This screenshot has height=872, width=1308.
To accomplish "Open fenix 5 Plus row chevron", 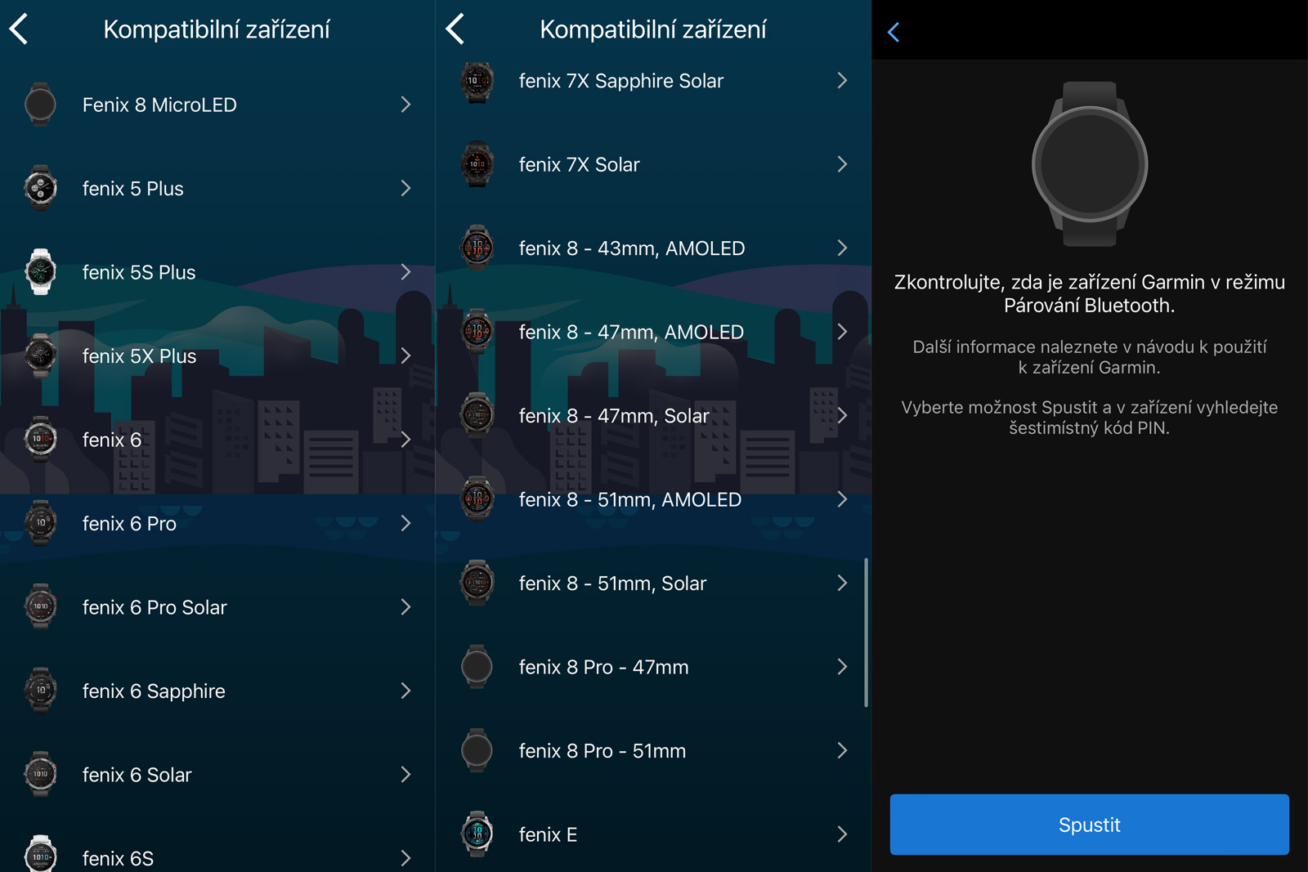I will click(x=405, y=189).
